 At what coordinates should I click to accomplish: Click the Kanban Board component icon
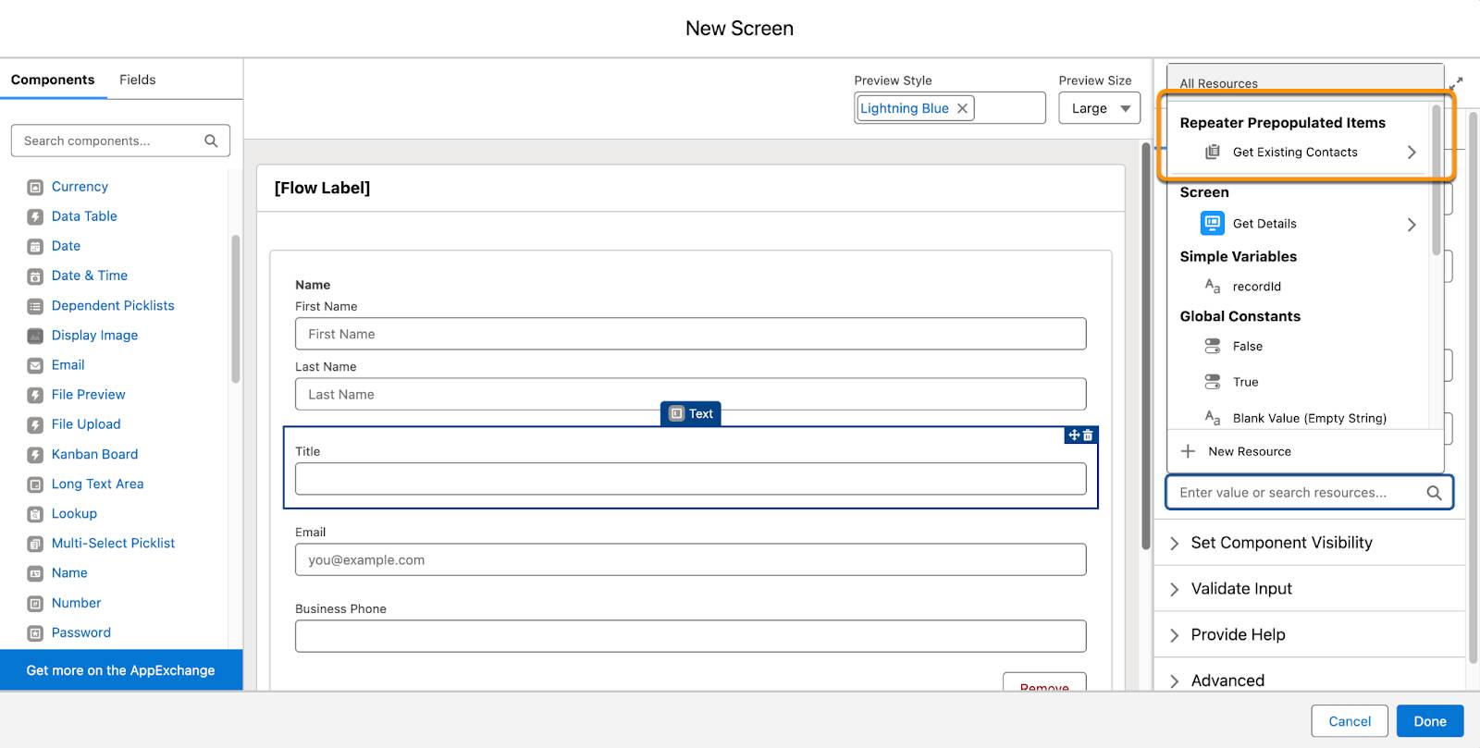click(x=35, y=455)
